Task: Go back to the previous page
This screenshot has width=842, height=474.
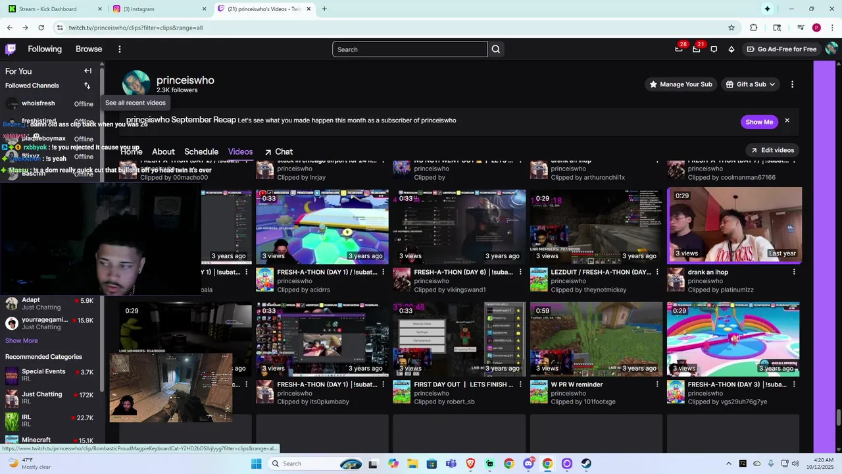Action: [x=9, y=28]
